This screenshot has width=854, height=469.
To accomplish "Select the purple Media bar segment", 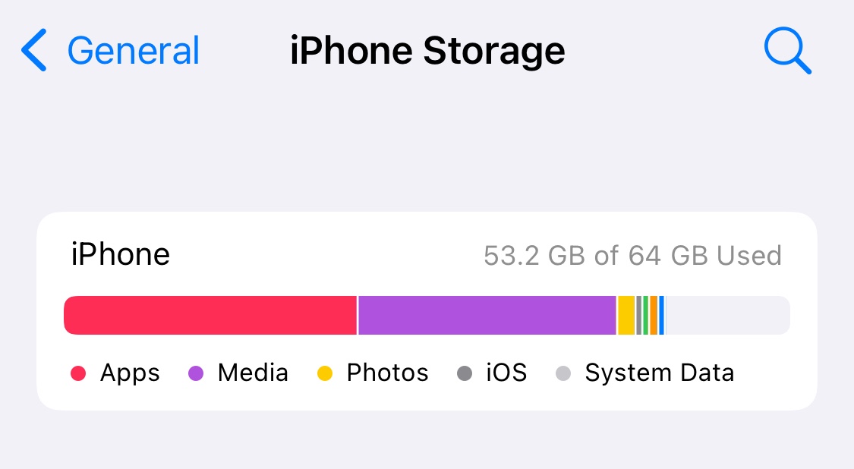I will [x=487, y=316].
